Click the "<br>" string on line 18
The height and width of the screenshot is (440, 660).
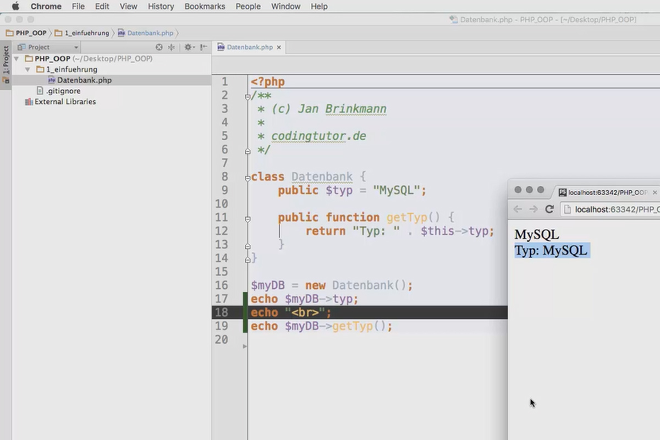click(x=305, y=313)
